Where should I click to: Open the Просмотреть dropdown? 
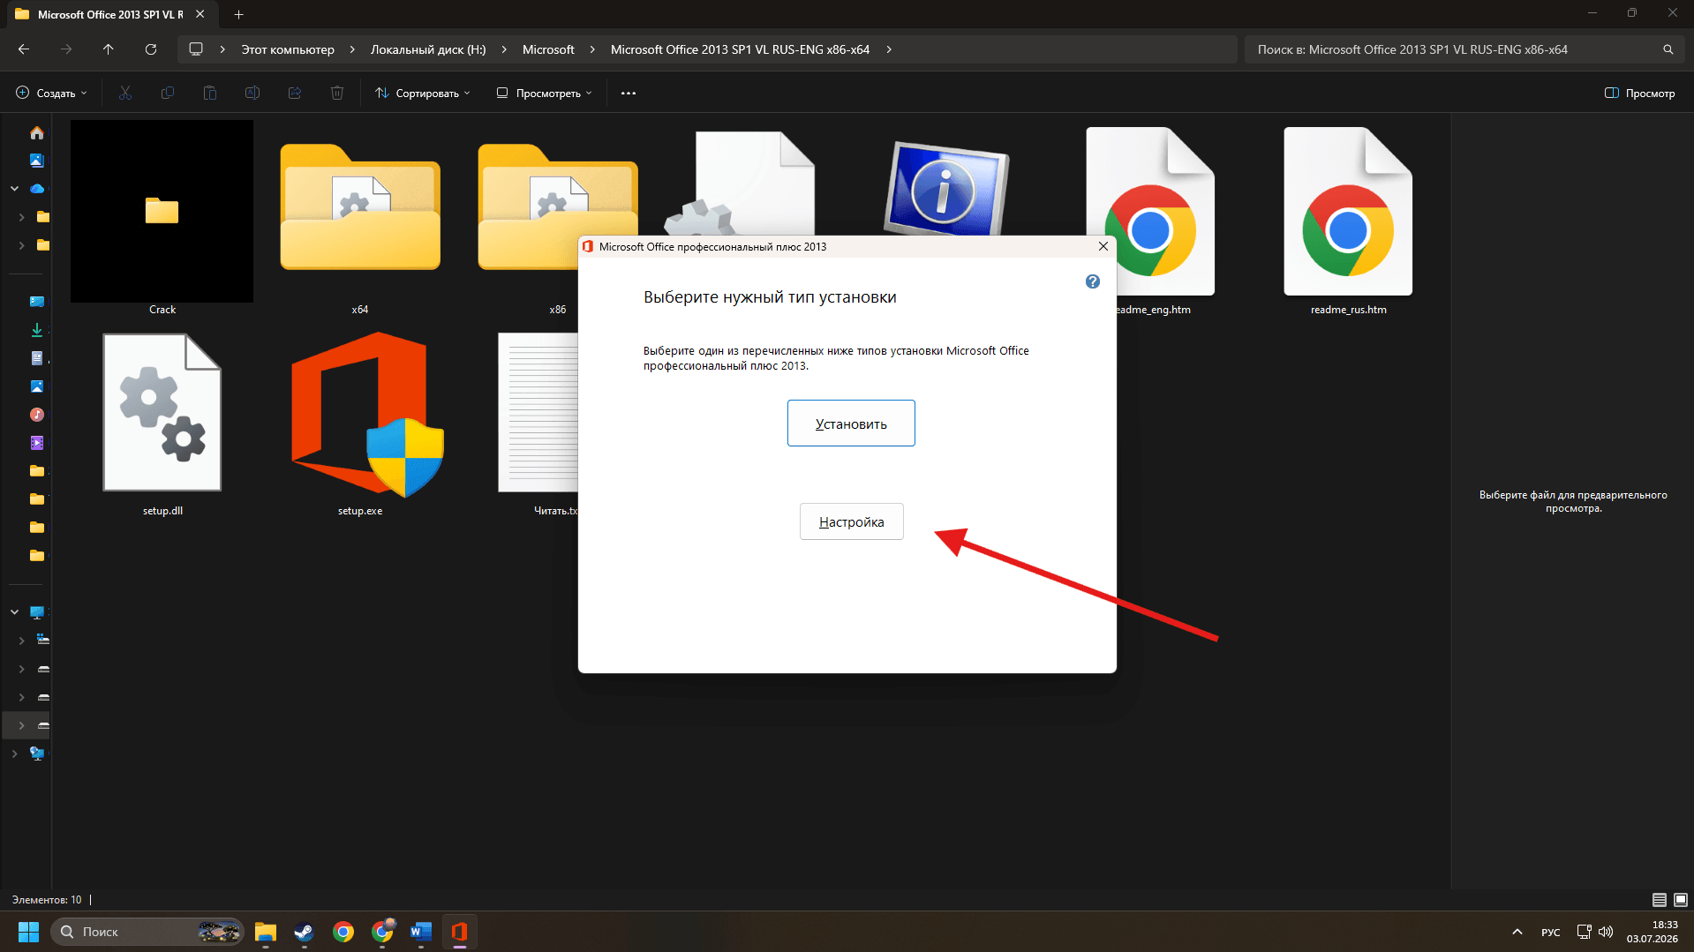tap(545, 93)
